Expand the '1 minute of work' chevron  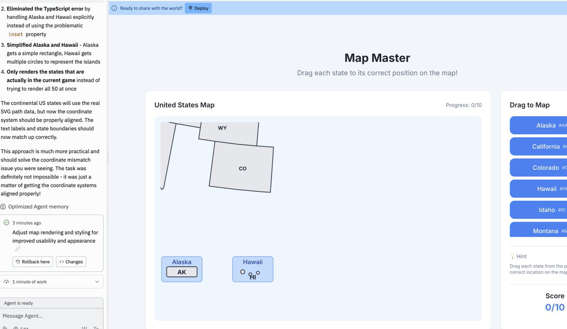pos(97,282)
